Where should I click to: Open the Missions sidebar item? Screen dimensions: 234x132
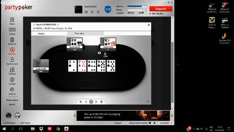click(x=12, y=51)
